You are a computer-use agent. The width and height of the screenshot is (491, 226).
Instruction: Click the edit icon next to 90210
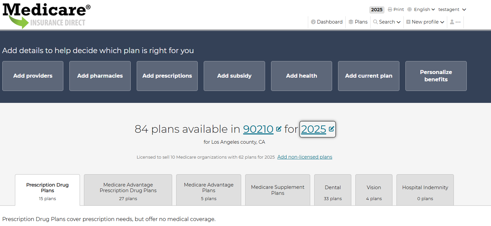pos(279,129)
